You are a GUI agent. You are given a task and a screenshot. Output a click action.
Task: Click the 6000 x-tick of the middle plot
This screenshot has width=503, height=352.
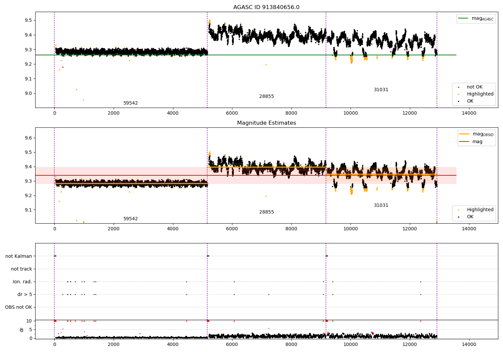click(x=232, y=229)
